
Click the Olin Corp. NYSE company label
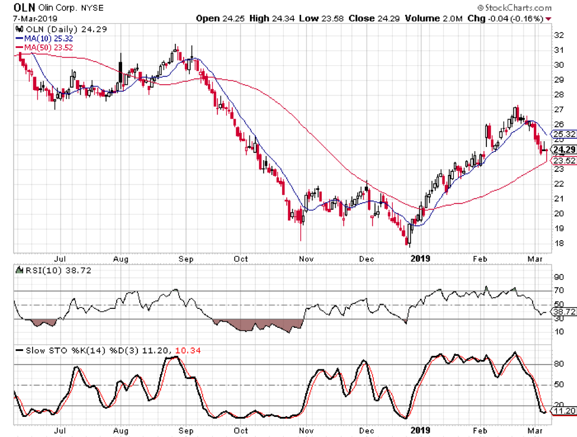71,8
